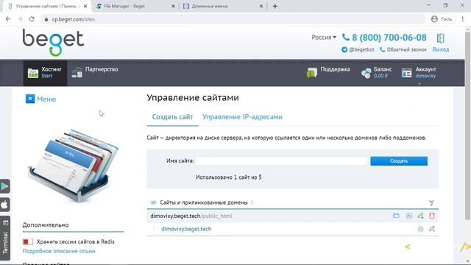The image size is (471, 265).
Task: Click the phone number 8 (800) 700-06-08
Action: tap(389, 38)
